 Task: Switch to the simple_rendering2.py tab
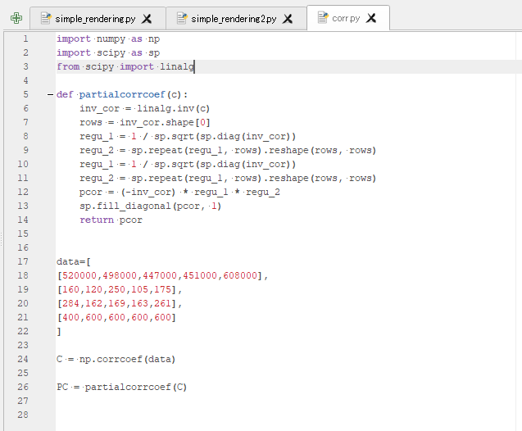[x=234, y=18]
